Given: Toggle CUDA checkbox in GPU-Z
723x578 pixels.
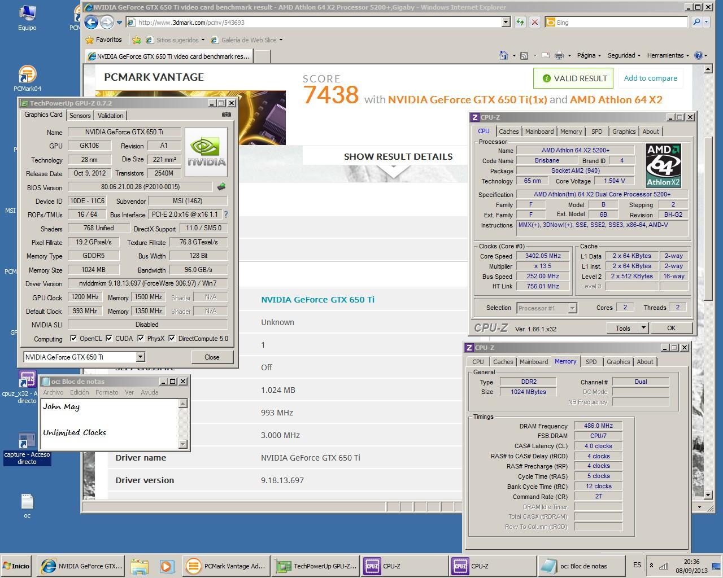Looking at the screenshot, I should 109,339.
